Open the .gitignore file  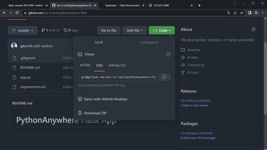pos(28,58)
